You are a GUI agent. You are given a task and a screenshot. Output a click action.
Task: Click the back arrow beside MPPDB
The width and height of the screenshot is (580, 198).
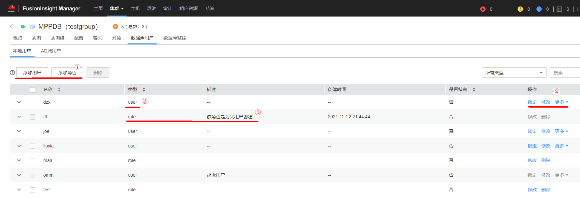(11, 27)
